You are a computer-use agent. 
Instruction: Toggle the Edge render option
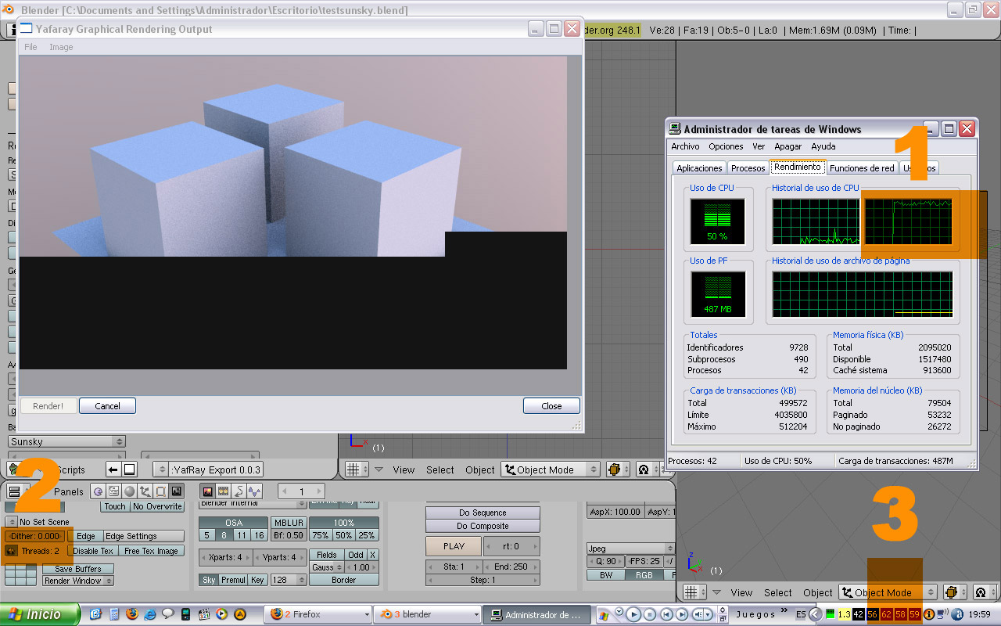tap(85, 536)
